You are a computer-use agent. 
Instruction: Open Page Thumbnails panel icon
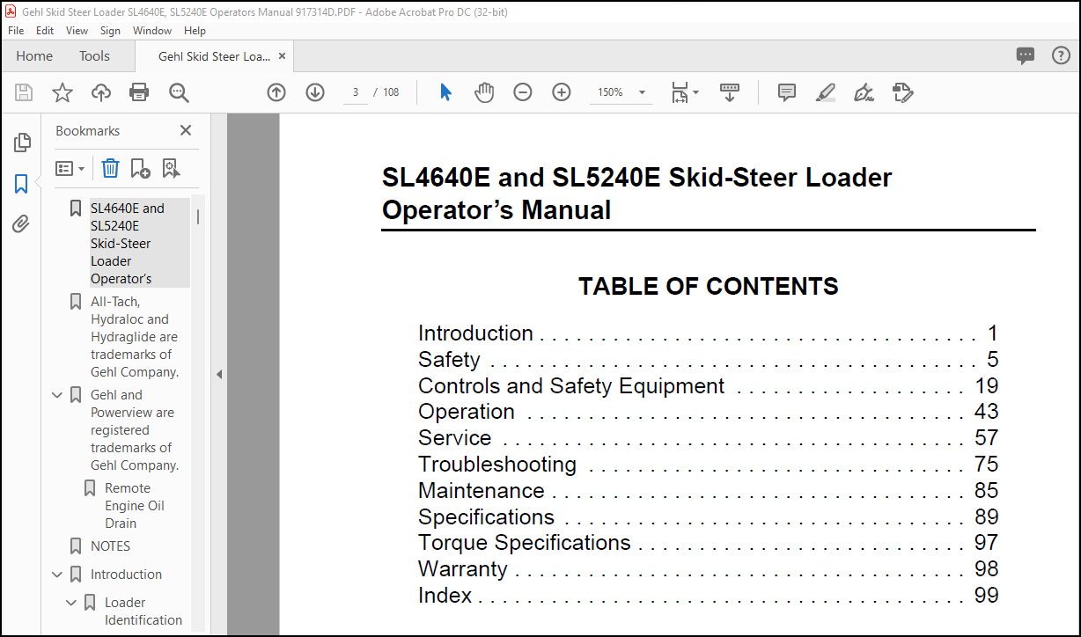[22, 143]
